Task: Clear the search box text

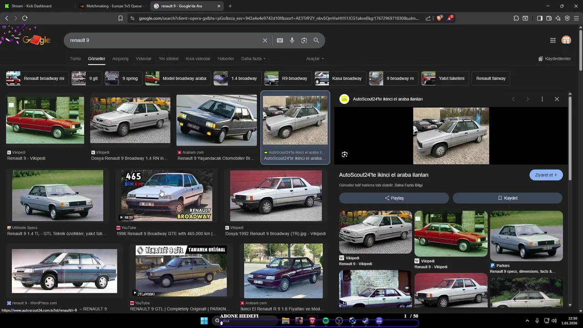Action: pos(265,40)
